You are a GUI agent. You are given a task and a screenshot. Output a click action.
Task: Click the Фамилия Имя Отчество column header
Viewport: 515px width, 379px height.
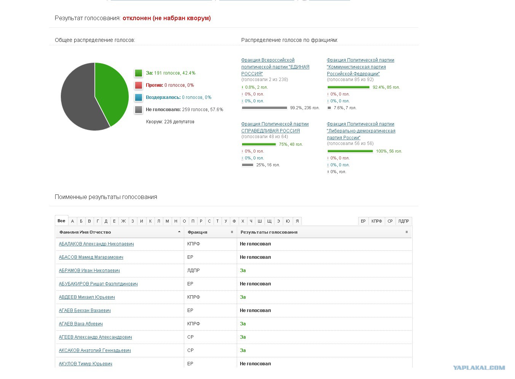(85, 232)
